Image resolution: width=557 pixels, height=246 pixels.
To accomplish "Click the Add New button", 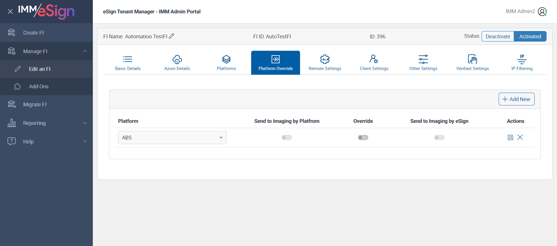I will [516, 99].
